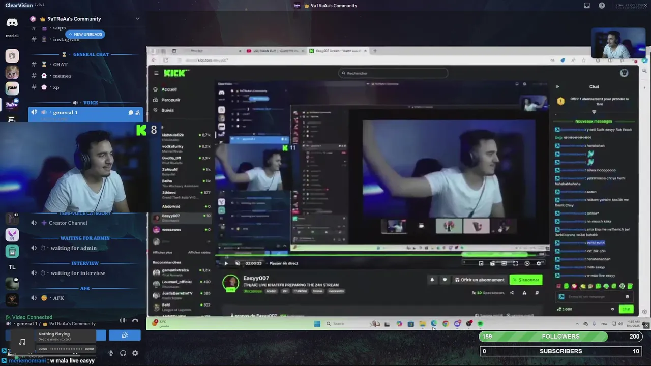Collapse the INTERVIEW category
The width and height of the screenshot is (651, 366).
pos(85,263)
